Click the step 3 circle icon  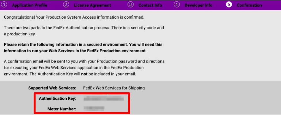pyautogui.click(x=130, y=5)
